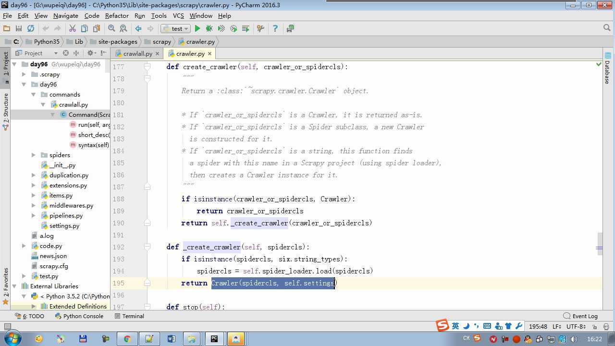
Task: Click the concurrency run icon beside Profile
Action: [246, 29]
